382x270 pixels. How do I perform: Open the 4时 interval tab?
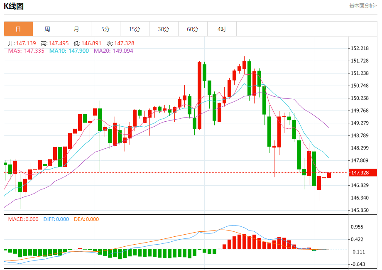(x=222, y=29)
